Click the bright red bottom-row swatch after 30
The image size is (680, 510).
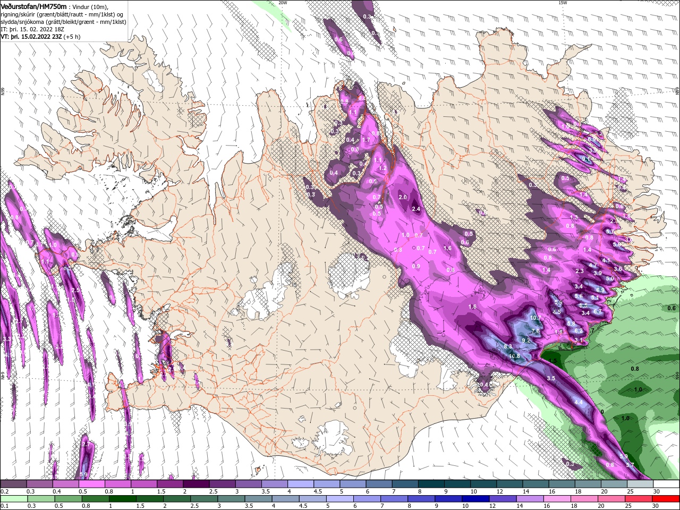pyautogui.click(x=666, y=499)
